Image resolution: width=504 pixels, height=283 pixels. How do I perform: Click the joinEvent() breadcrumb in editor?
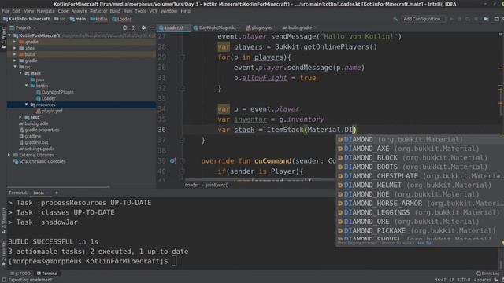point(217,186)
